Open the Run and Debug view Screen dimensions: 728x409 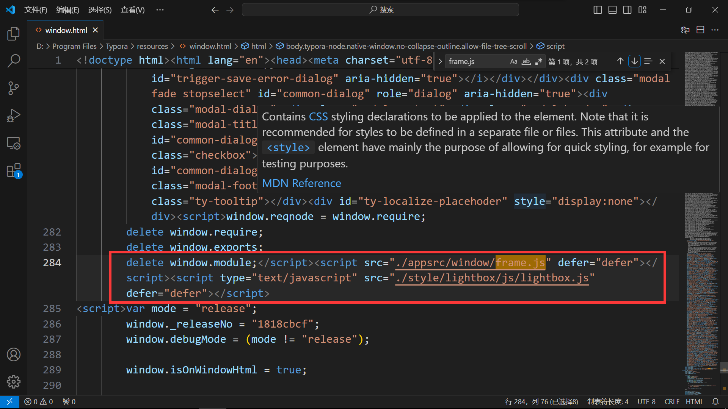point(14,116)
